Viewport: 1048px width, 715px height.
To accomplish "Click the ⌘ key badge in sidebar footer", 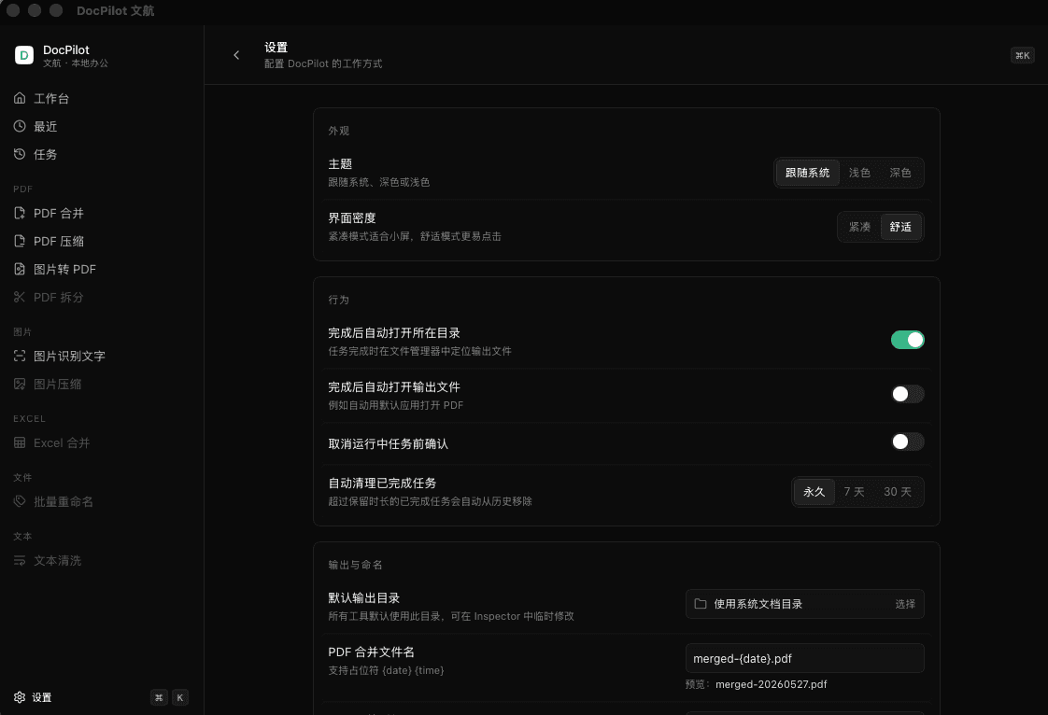I will pos(159,697).
